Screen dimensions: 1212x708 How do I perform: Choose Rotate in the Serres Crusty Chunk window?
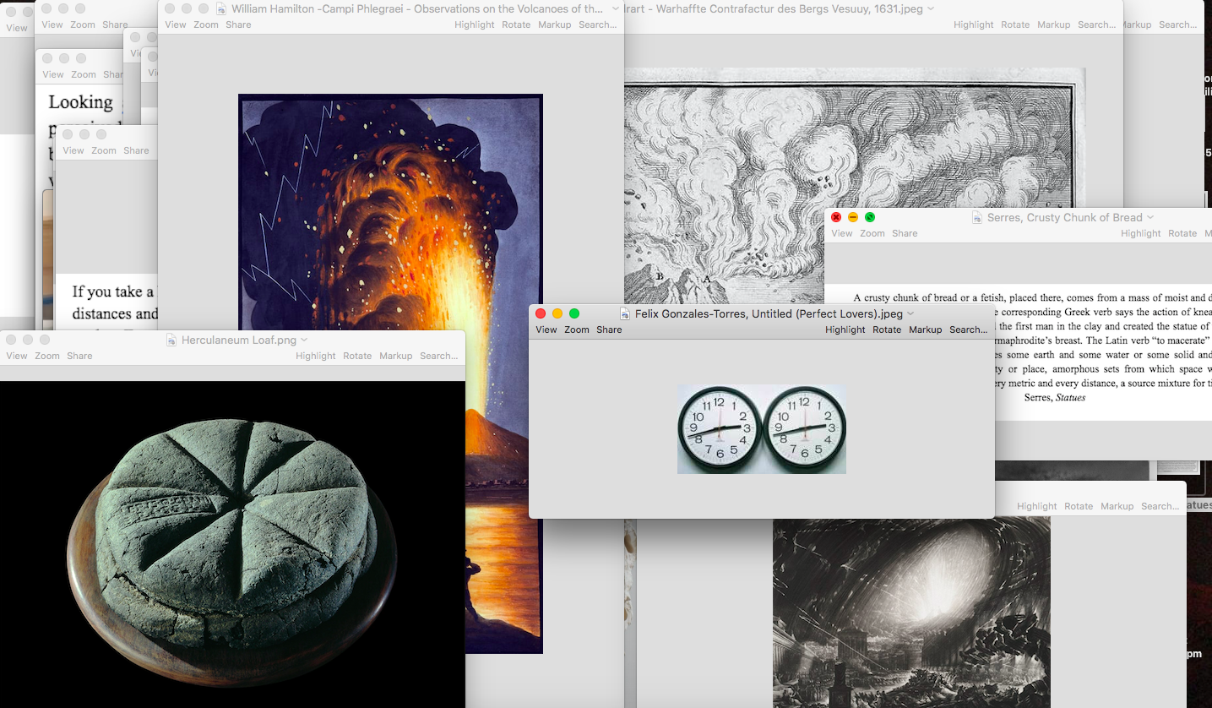point(1182,233)
